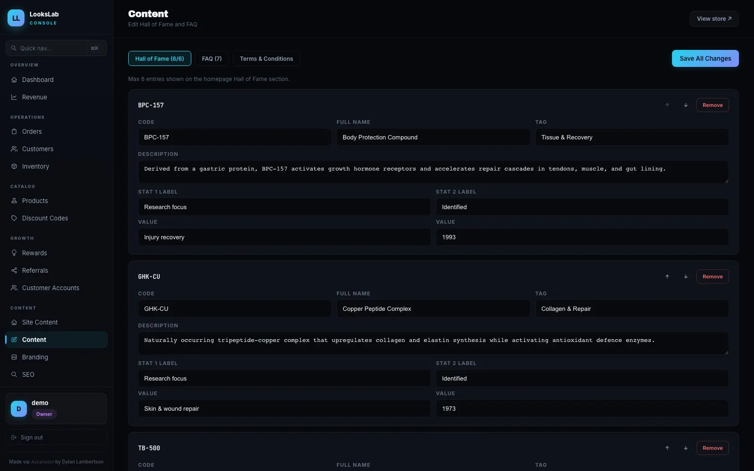Viewport: 754px width, 471px height.
Task: Click the Rewards icon in sidebar
Action: pos(14,253)
